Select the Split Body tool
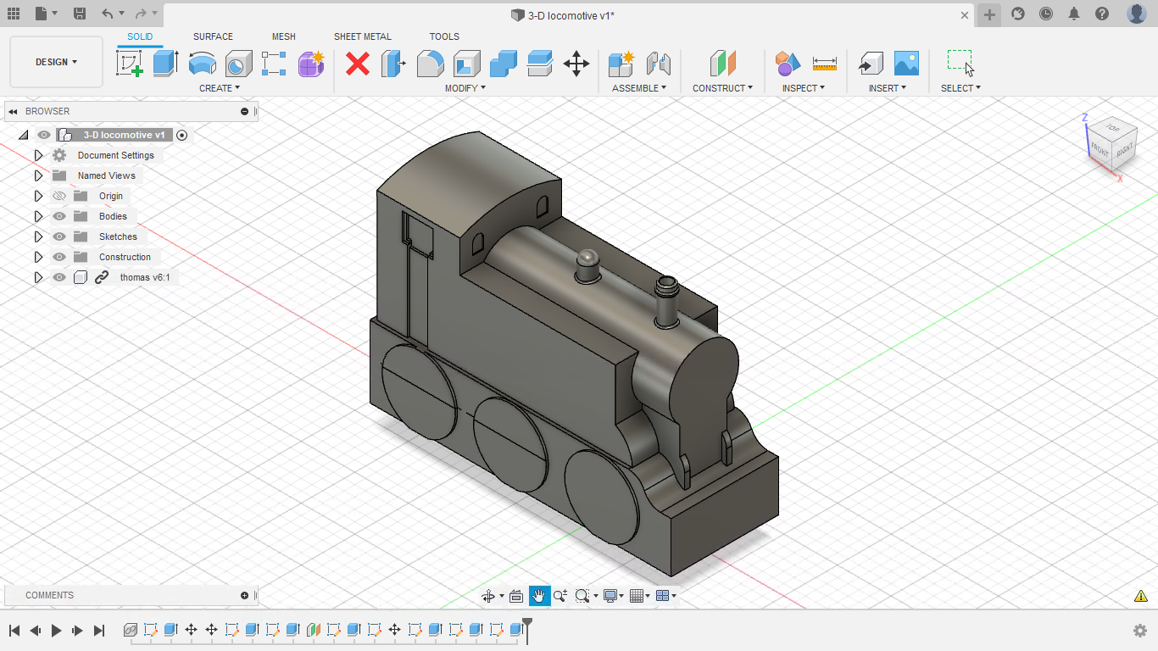This screenshot has width=1158, height=651. tap(540, 64)
